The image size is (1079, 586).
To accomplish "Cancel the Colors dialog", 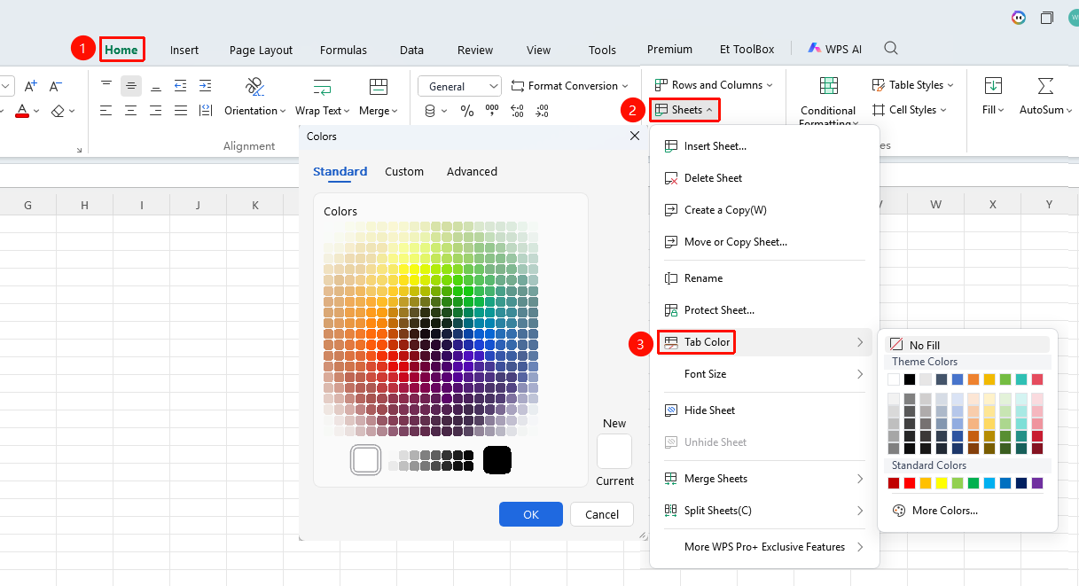I will point(602,514).
